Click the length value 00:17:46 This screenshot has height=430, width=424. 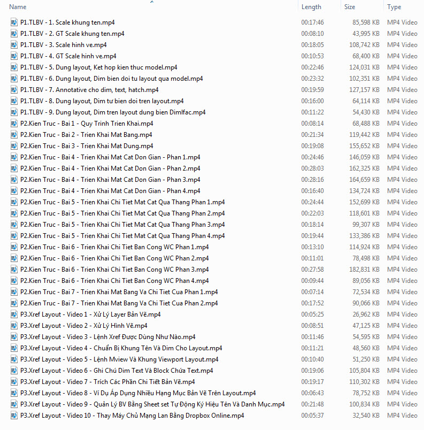pos(312,22)
